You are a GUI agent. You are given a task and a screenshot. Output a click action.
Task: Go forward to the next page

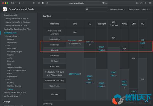click(x=23, y=3)
